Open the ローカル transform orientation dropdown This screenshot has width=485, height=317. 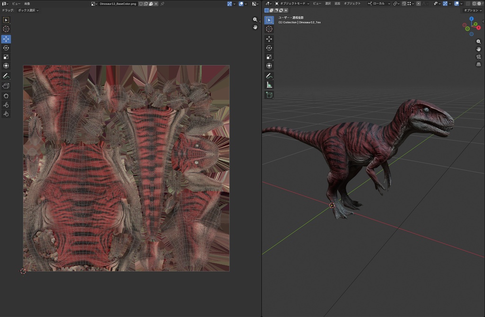pos(379,4)
